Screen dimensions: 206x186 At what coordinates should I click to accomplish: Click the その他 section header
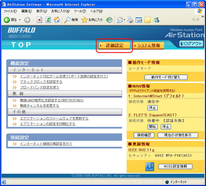(x=65, y=112)
